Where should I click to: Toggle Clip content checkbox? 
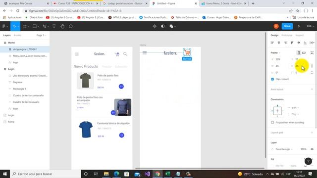[x=272, y=79]
